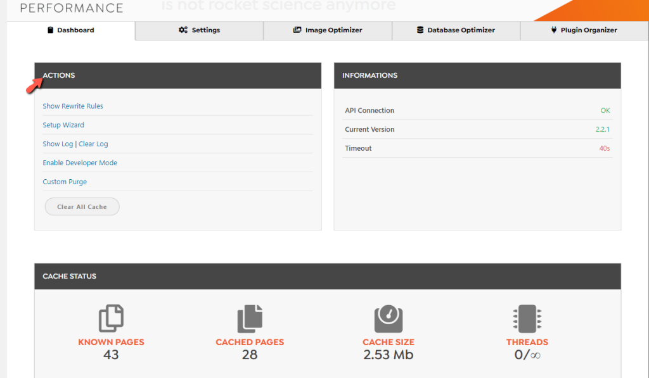This screenshot has height=378, width=649.
Task: Click the Plugin Organizer plug icon
Action: pyautogui.click(x=554, y=30)
